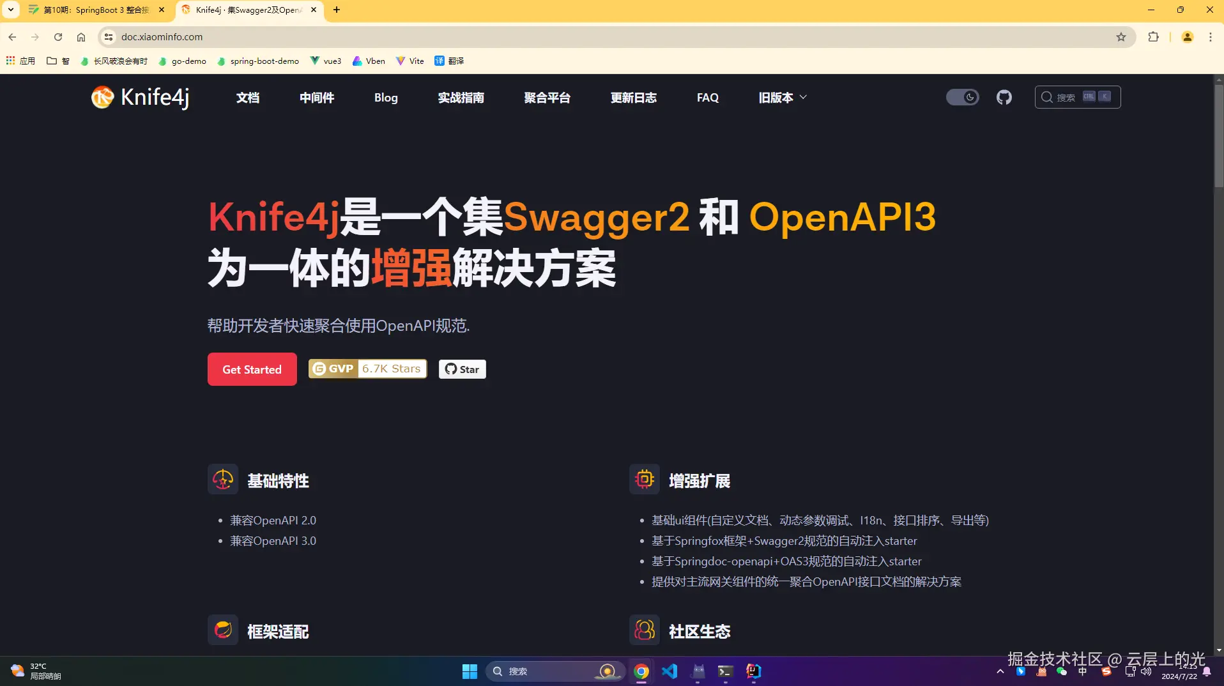Open the FAQ navigation item
The height and width of the screenshot is (686, 1224).
click(708, 97)
